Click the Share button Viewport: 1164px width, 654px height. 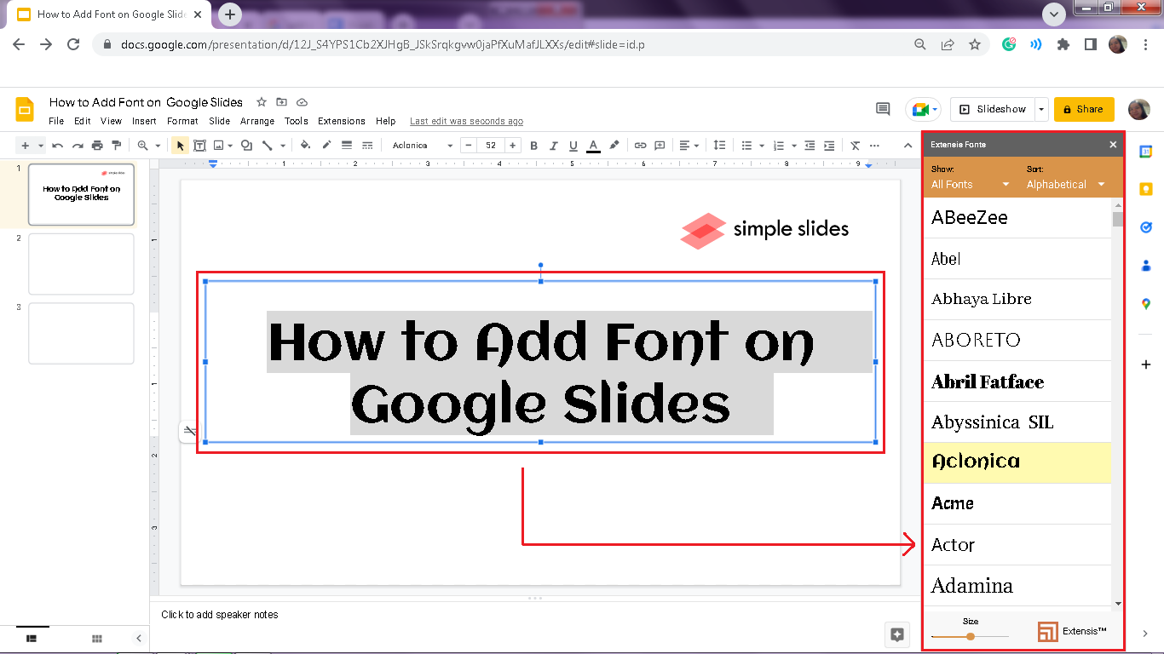tap(1084, 109)
